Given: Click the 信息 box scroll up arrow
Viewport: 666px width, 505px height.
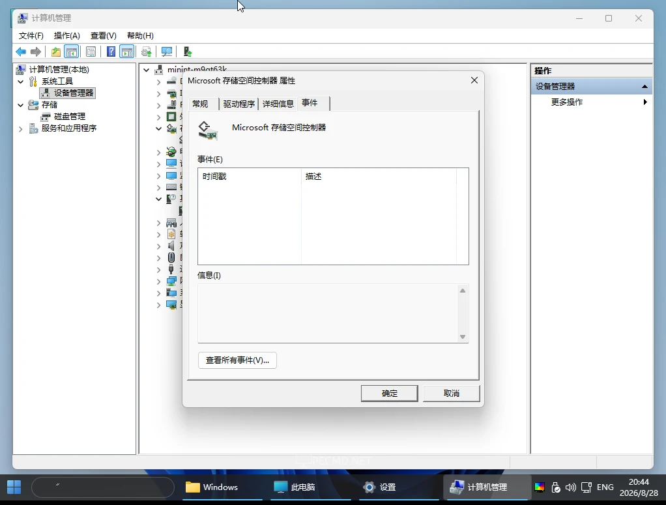Looking at the screenshot, I should click(x=463, y=291).
